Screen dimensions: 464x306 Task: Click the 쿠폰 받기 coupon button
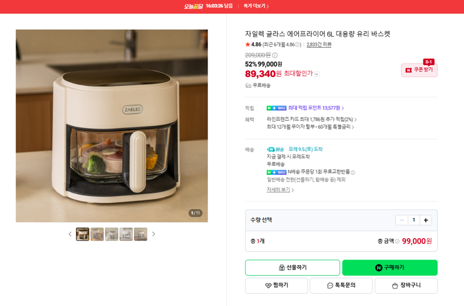(x=419, y=70)
